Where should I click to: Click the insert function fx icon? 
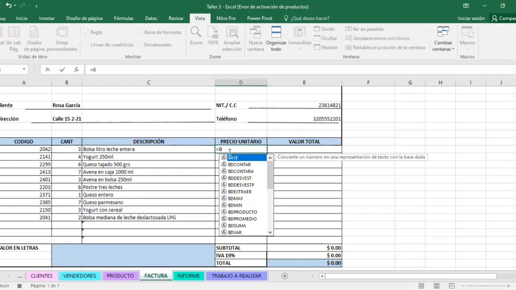pyautogui.click(x=76, y=70)
